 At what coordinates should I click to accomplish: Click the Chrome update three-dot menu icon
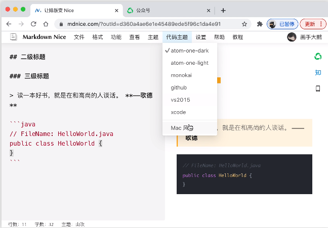coord(321,24)
